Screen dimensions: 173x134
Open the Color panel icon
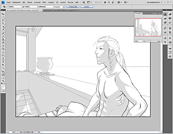click(170, 15)
